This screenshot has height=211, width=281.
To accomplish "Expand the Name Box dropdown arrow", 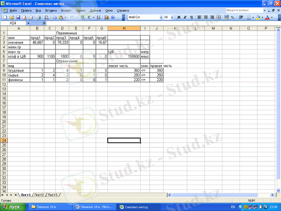I will point(28,23).
